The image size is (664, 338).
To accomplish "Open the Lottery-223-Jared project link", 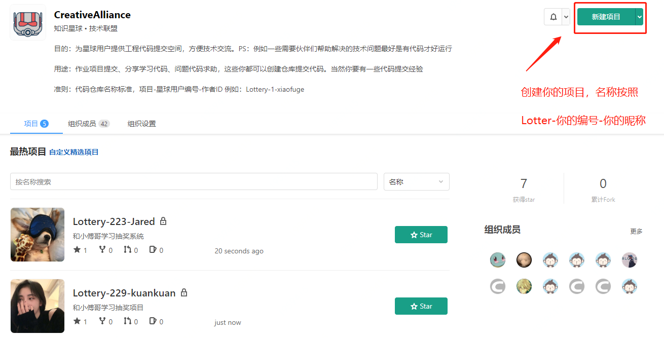I will click(114, 221).
